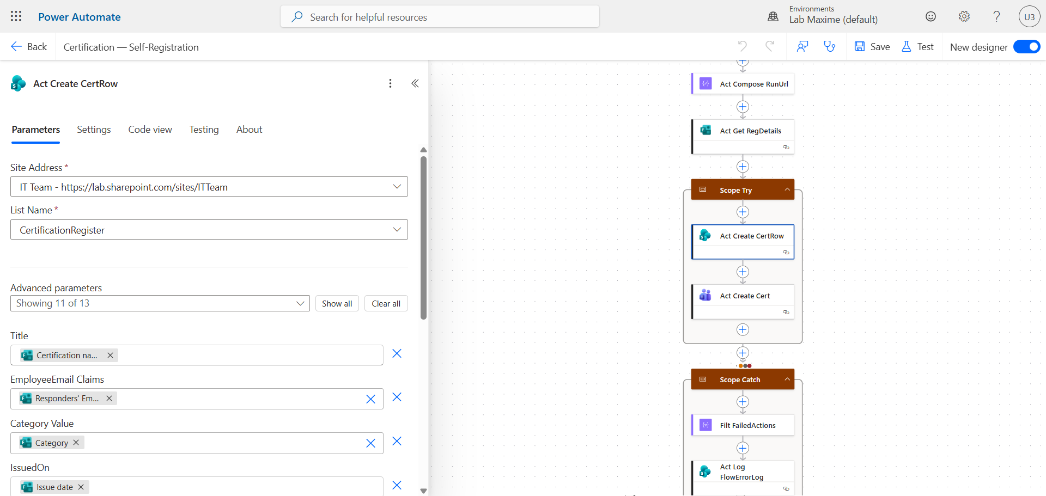Click the Redo arrow
The width and height of the screenshot is (1046, 496).
(769, 46)
